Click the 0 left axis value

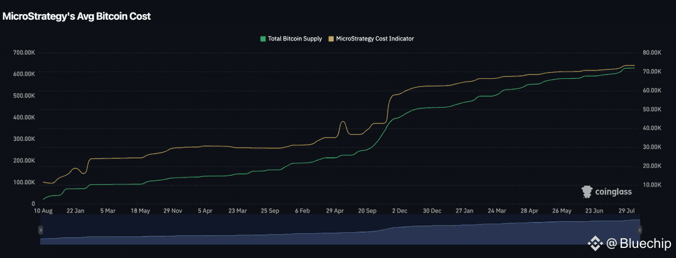point(33,203)
